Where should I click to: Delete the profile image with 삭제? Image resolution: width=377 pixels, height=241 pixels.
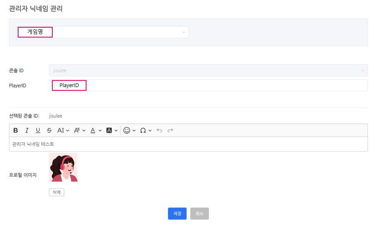tap(56, 192)
